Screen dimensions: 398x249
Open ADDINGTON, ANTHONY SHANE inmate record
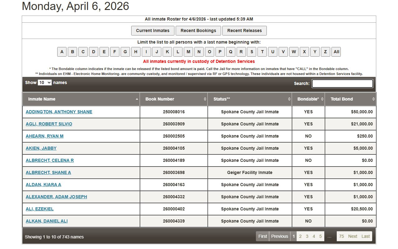[x=59, y=112]
